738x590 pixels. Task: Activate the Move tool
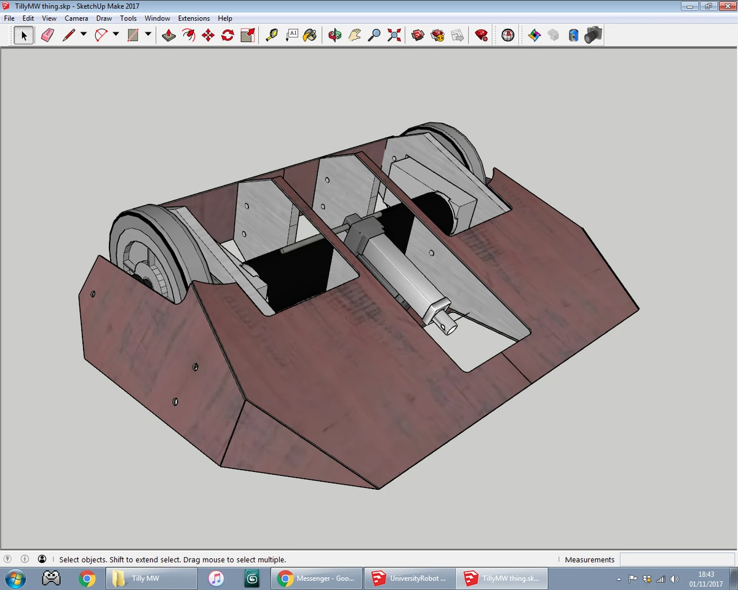[x=208, y=36]
